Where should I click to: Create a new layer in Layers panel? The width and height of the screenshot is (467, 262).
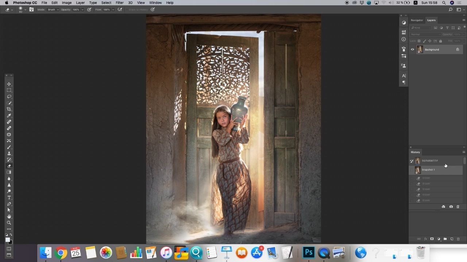click(452, 239)
